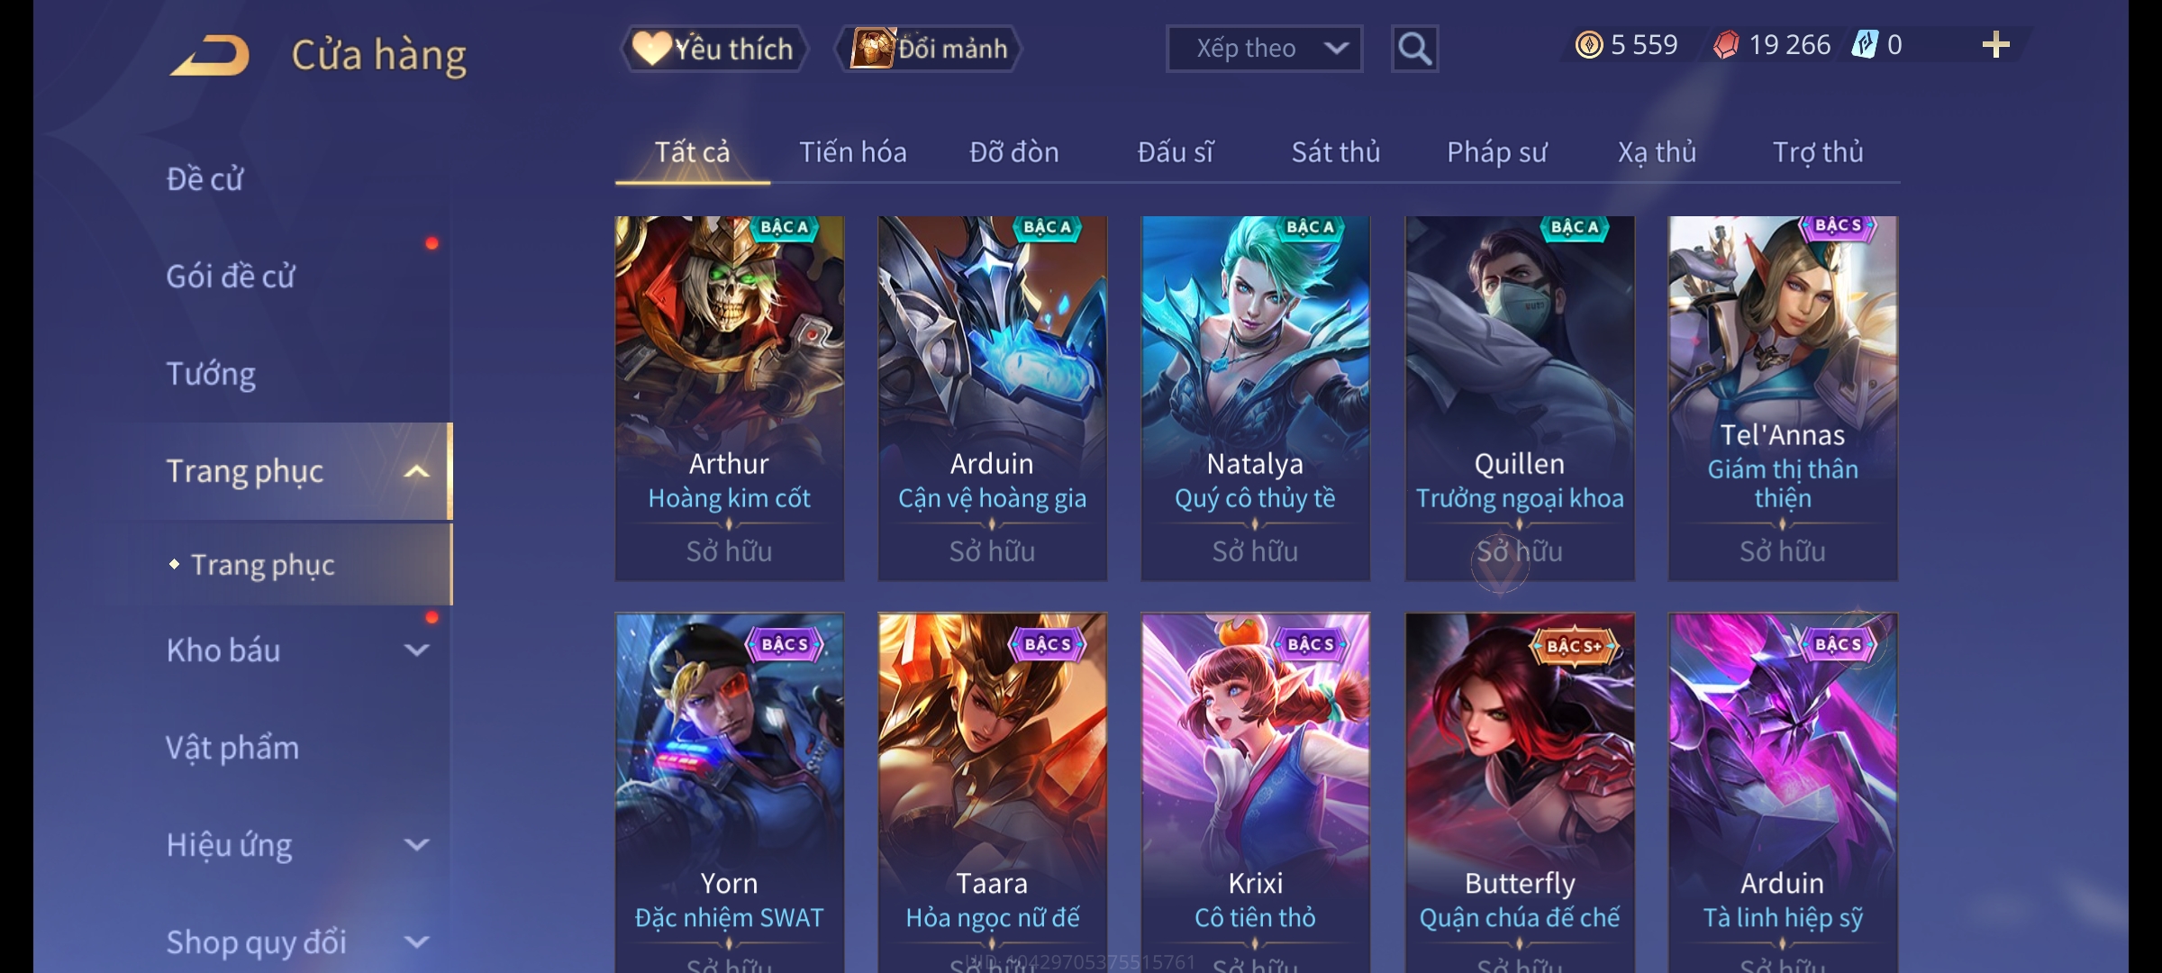The image size is (2162, 973).
Task: Open the Đổi mảnh chest icon
Action: click(x=872, y=48)
